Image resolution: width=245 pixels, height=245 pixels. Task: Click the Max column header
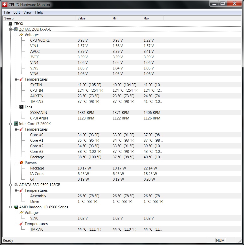153,18
